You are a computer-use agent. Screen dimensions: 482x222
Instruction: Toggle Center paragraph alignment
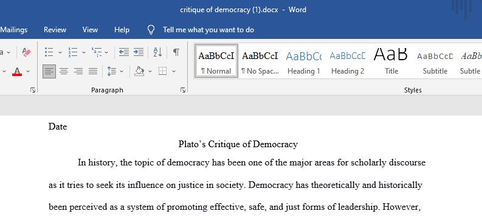(x=64, y=71)
